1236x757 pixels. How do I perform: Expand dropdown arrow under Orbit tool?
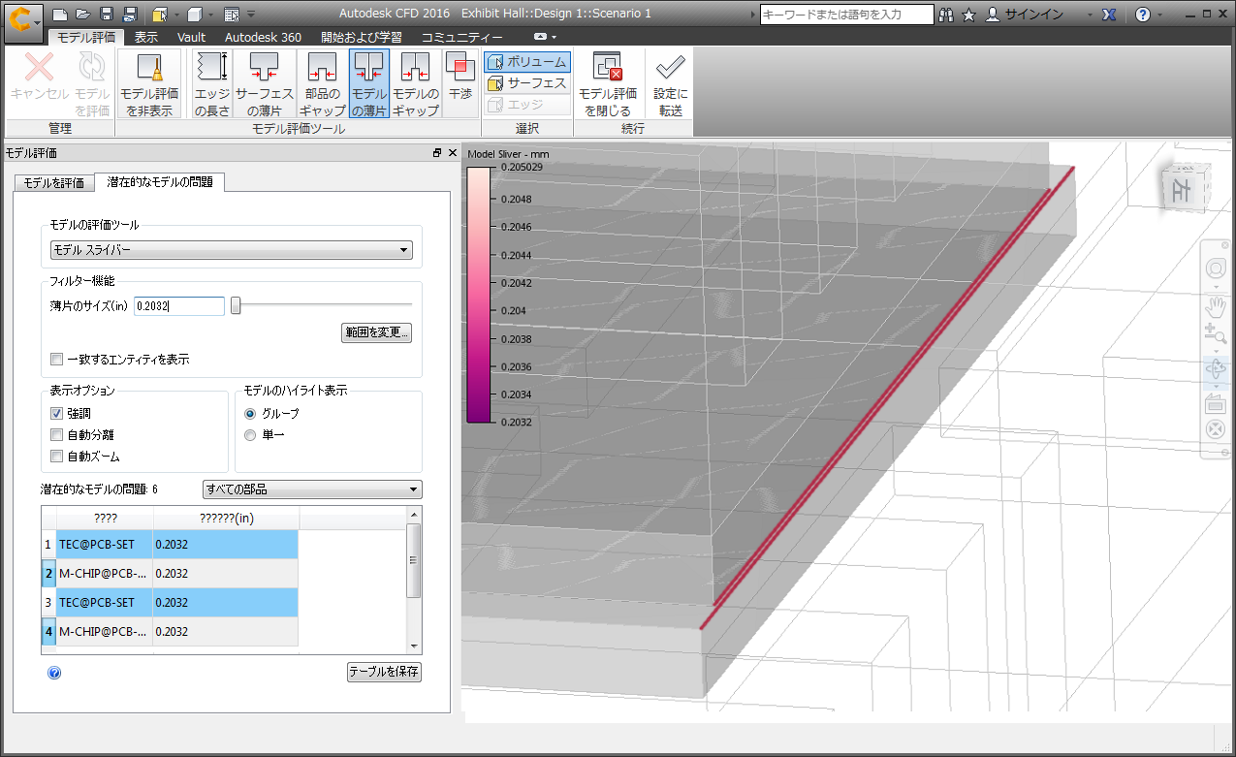[x=1215, y=387]
